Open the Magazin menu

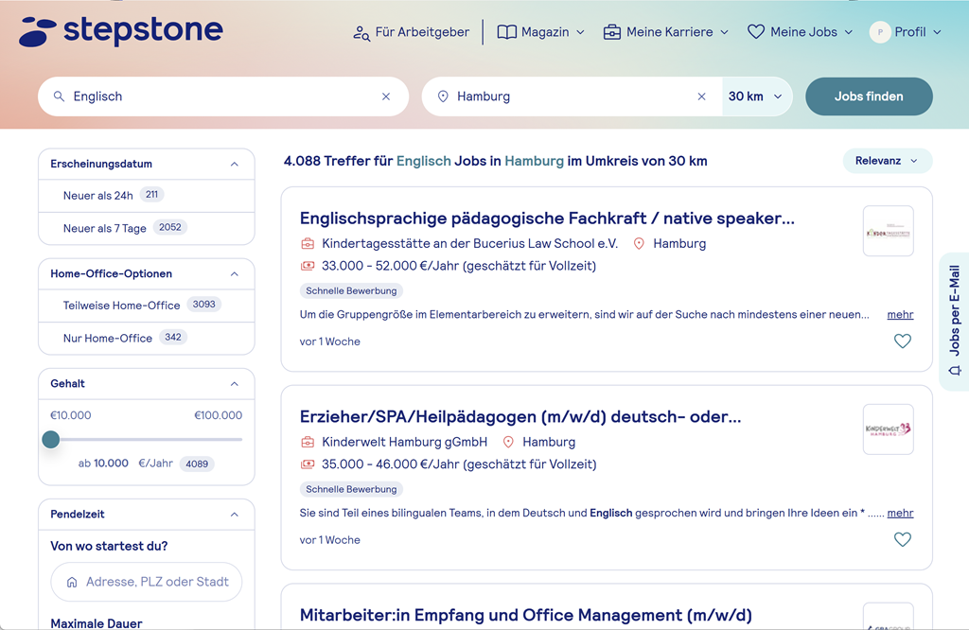click(541, 32)
